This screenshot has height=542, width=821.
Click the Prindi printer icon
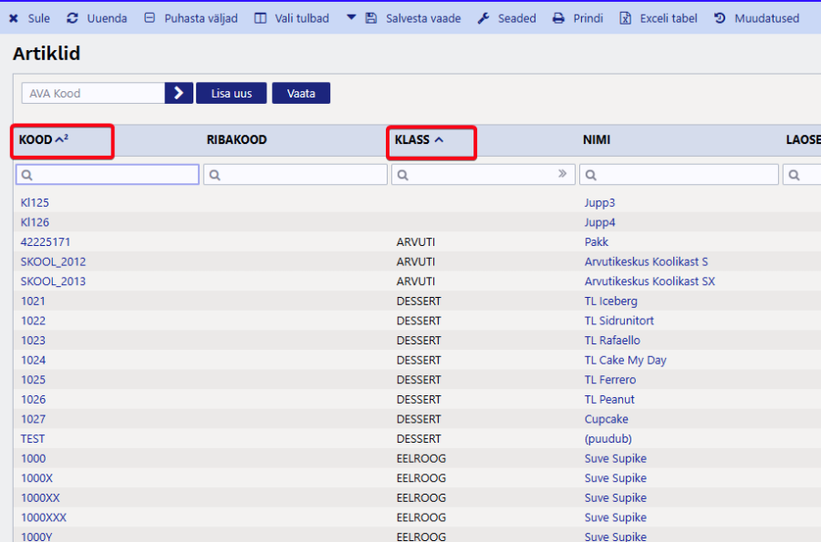(x=558, y=18)
